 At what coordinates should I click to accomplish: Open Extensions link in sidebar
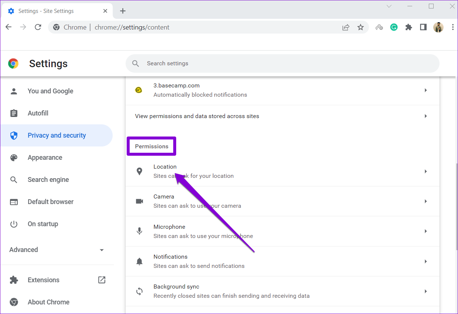44,280
